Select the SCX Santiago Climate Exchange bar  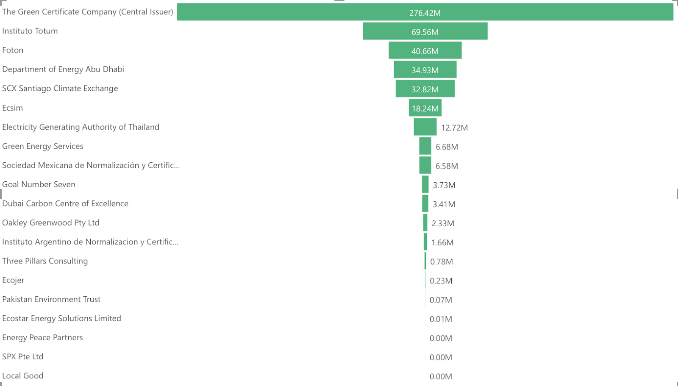coord(425,89)
